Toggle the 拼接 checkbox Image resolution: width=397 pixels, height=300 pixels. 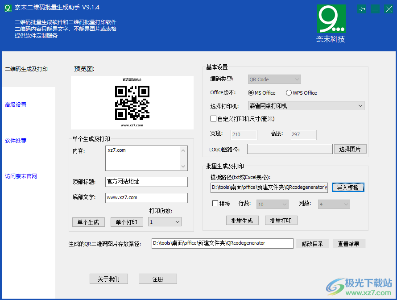point(215,203)
